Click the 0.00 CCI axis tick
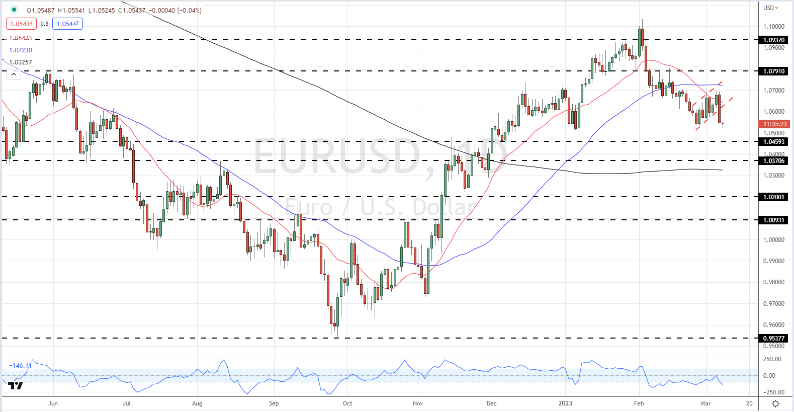The height and width of the screenshot is (412, 794). pyautogui.click(x=769, y=376)
